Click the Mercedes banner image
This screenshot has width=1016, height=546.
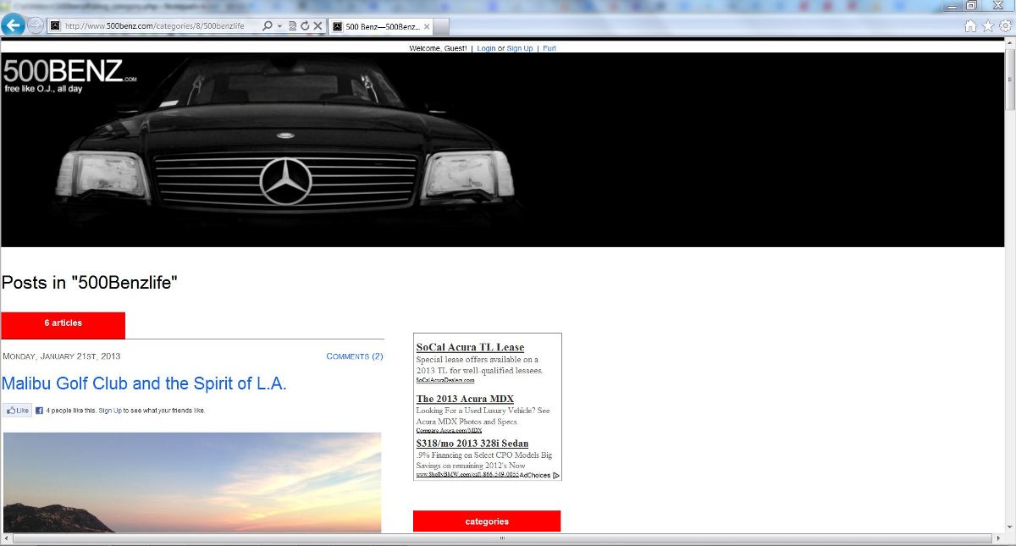(502, 150)
